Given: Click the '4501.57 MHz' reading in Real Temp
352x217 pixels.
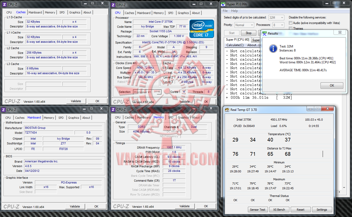Looking at the screenshot, I should coord(279,120).
